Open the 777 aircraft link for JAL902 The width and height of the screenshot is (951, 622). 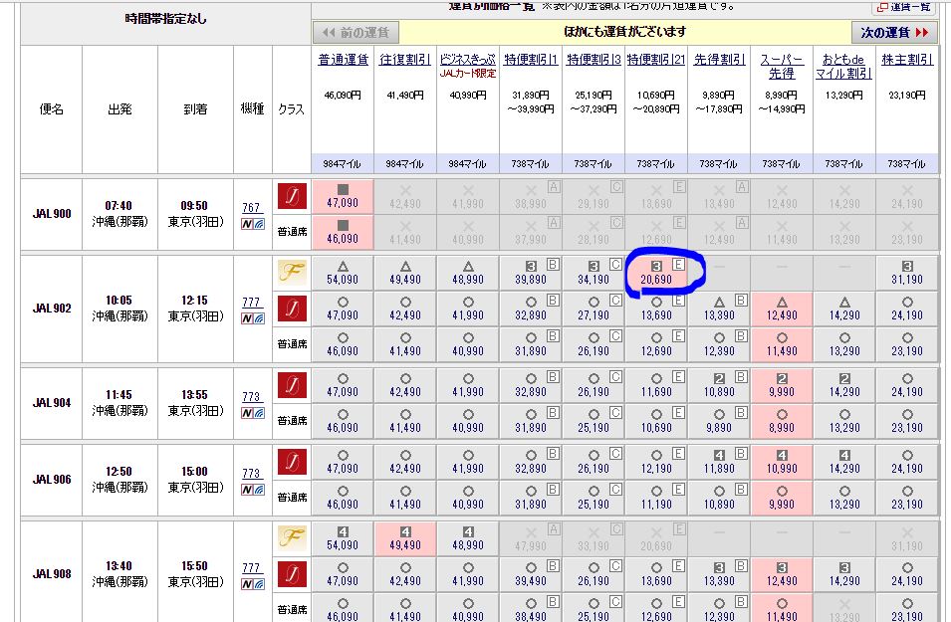pyautogui.click(x=251, y=302)
